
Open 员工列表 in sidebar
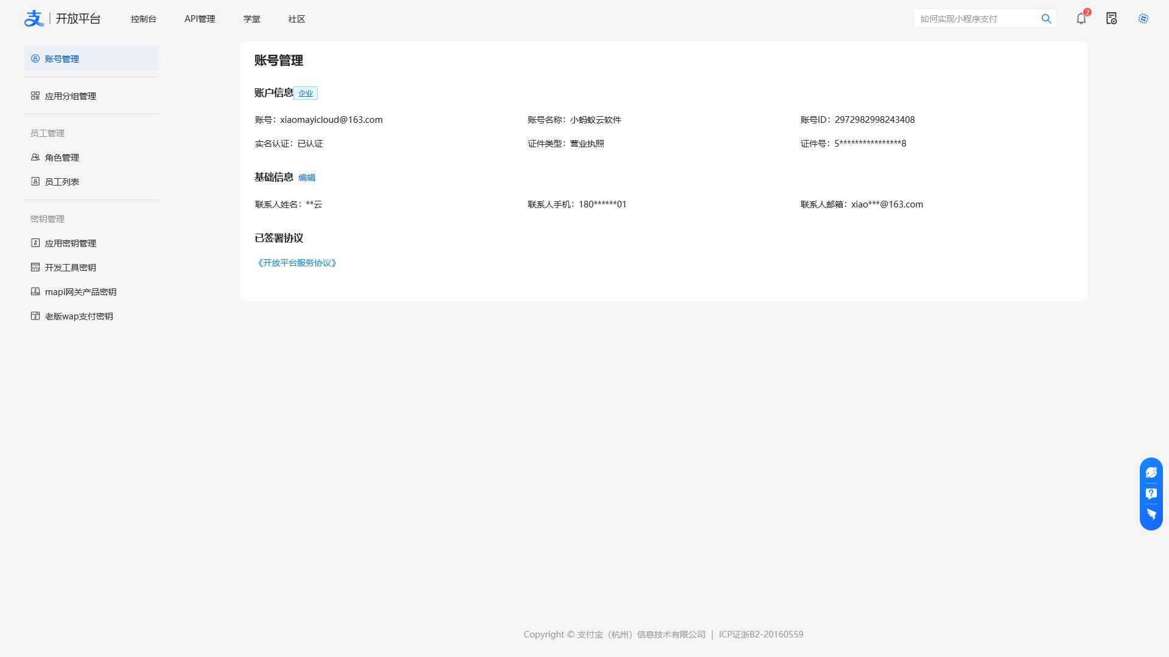point(61,182)
